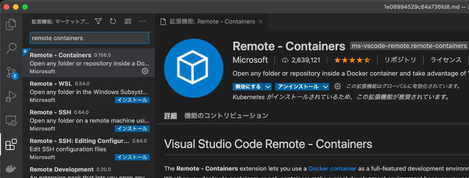Click the star rating in extension details
The image size is (469, 178).
tap(352, 60)
